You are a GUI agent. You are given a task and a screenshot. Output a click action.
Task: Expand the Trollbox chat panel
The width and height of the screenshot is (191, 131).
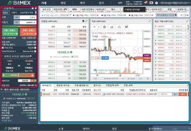[172, 128]
